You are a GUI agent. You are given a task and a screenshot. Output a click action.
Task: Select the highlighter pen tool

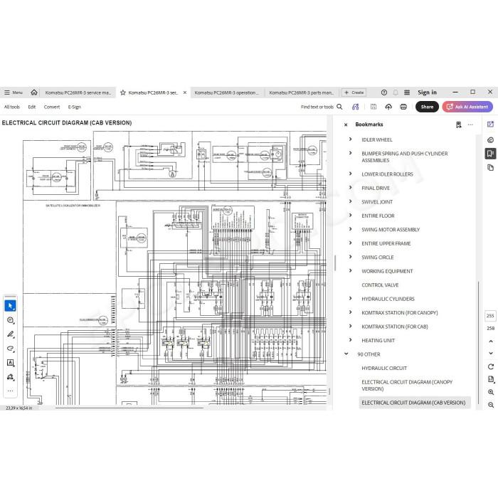coord(10,334)
